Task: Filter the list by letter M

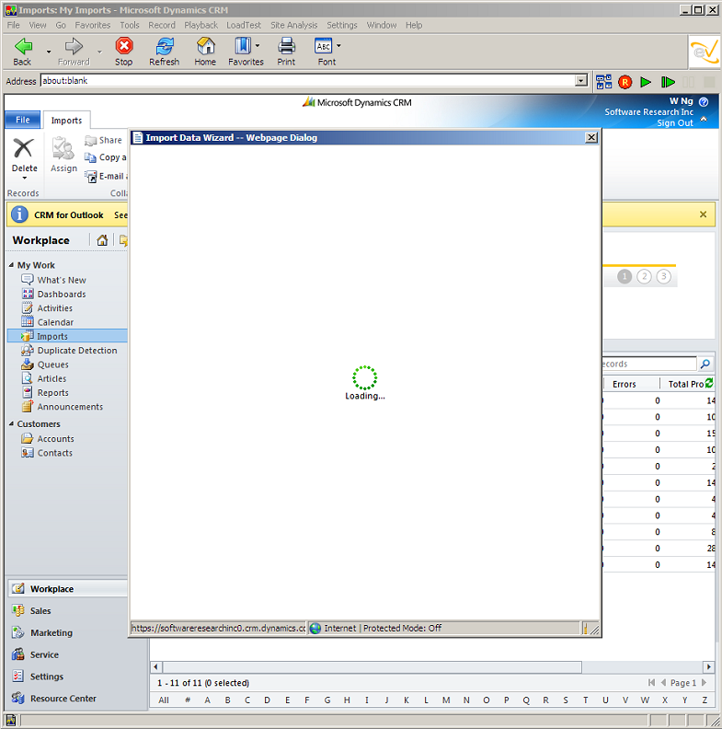Action: click(x=446, y=700)
